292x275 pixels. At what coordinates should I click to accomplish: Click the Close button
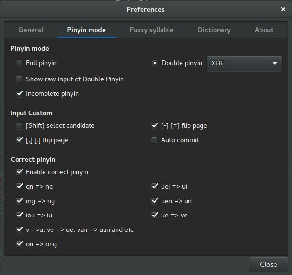pyautogui.click(x=268, y=264)
